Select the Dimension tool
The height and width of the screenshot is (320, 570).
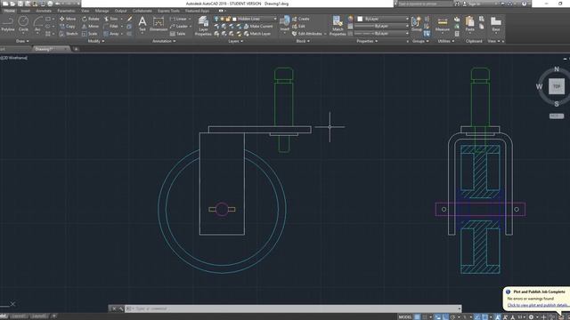[x=159, y=24]
